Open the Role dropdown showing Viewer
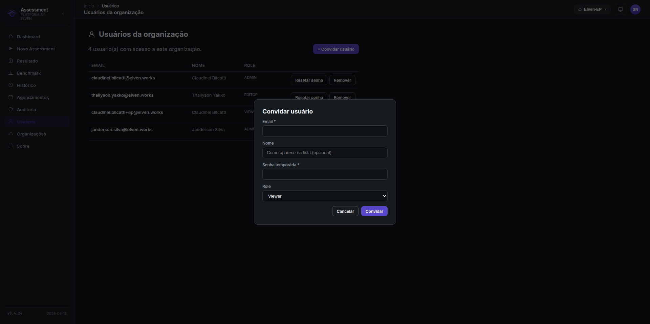The height and width of the screenshot is (324, 650). tap(325, 196)
